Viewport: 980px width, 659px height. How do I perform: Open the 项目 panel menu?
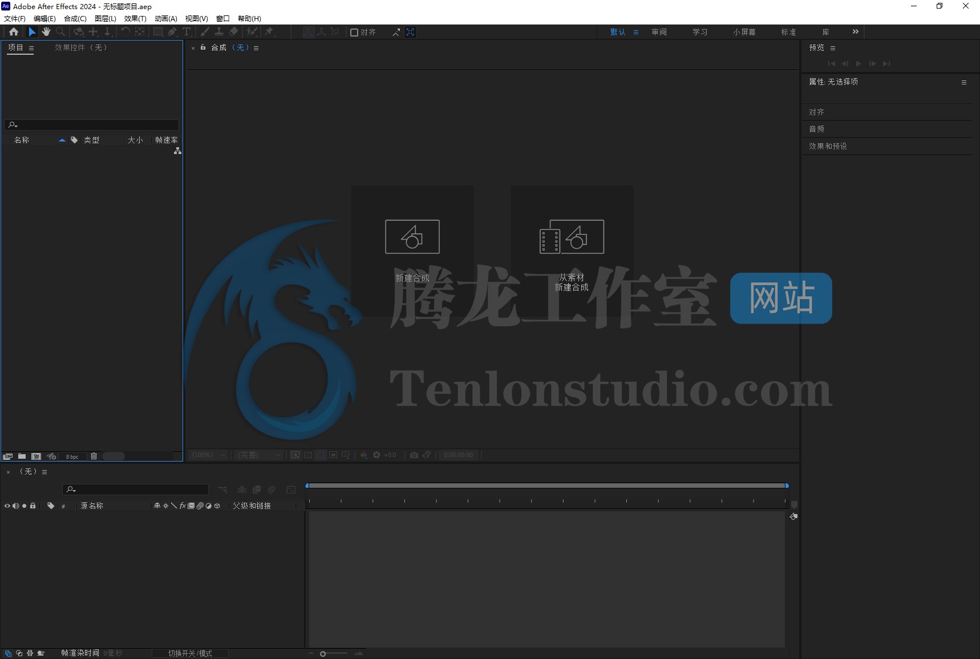[x=31, y=48]
